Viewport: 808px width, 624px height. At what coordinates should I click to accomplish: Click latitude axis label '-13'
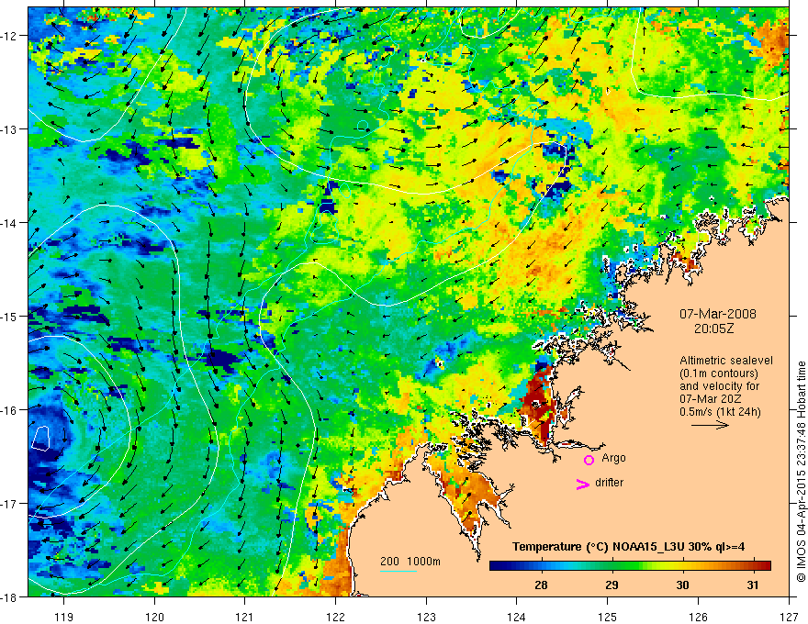pyautogui.click(x=11, y=129)
